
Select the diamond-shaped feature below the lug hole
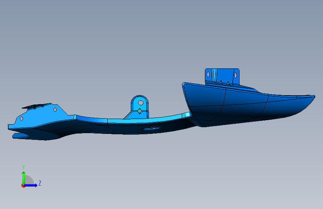[x=140, y=111]
